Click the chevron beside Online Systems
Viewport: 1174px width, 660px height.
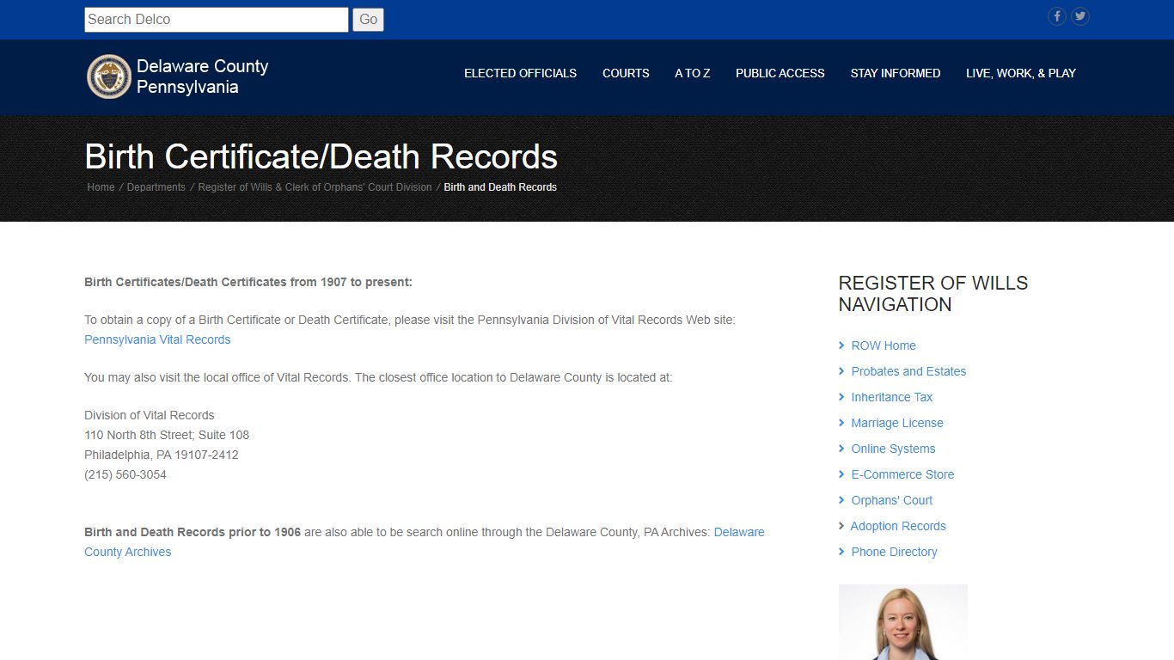coord(841,449)
